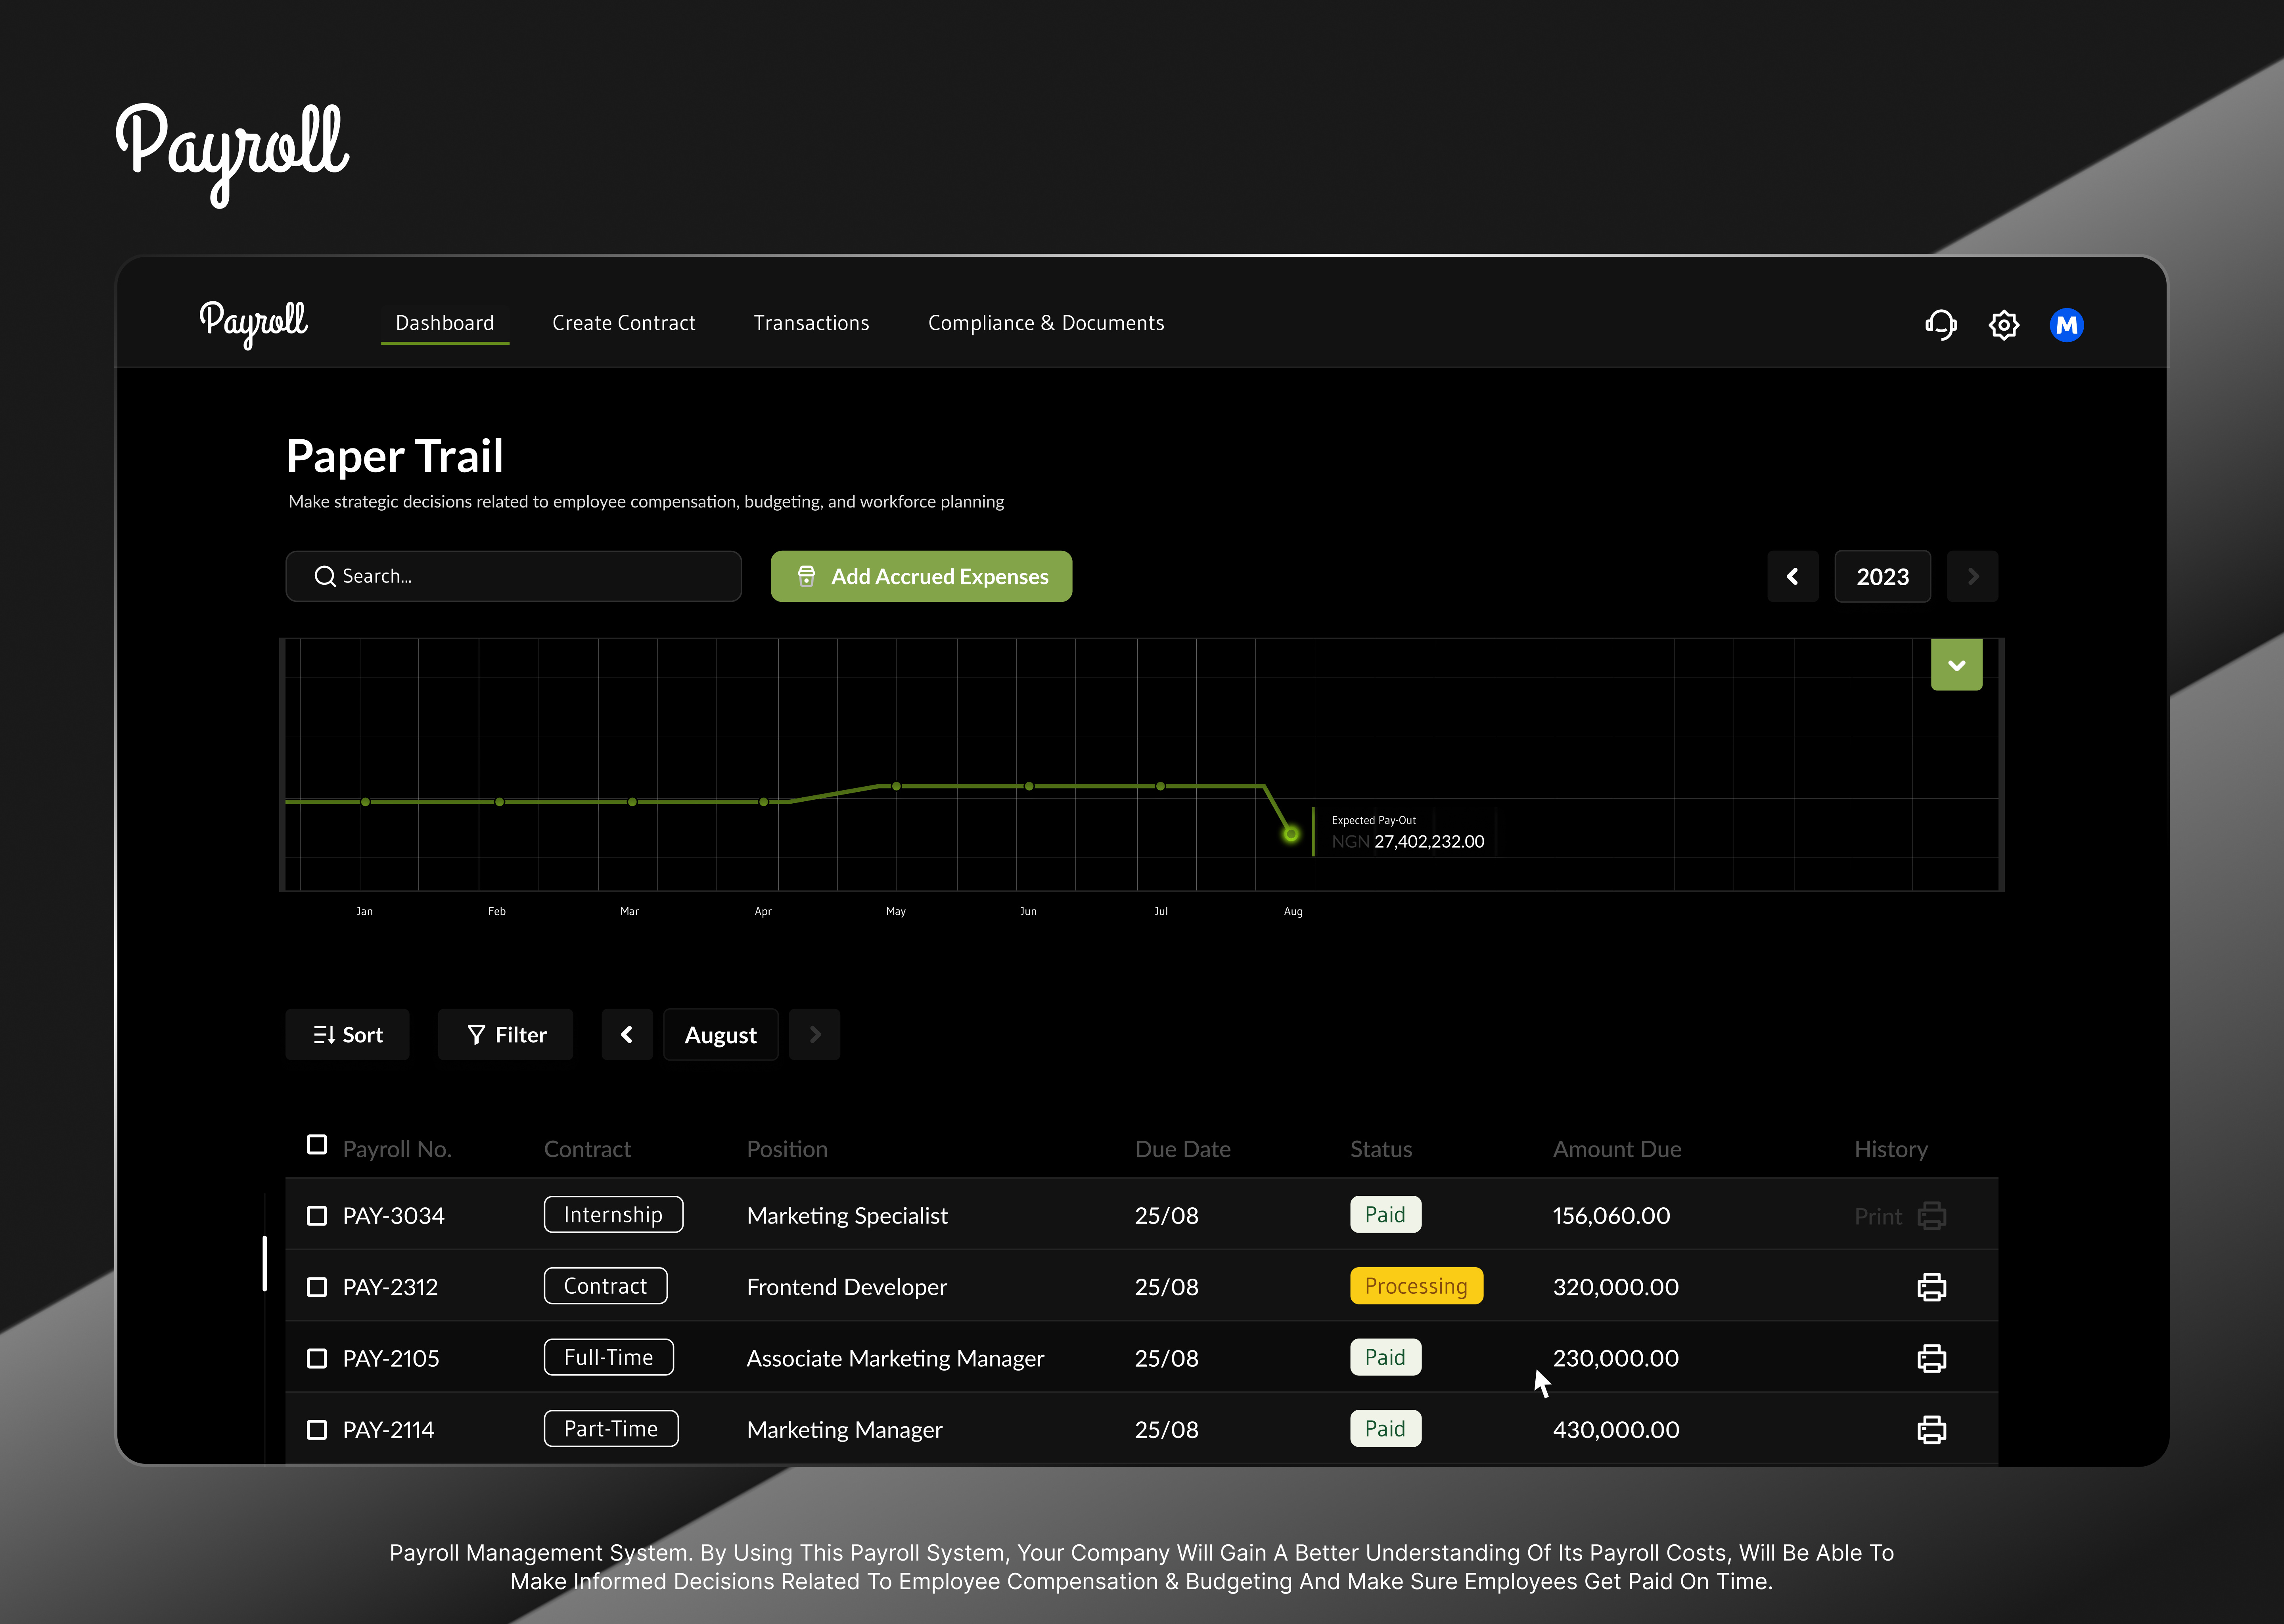The image size is (2284, 1624).
Task: Click the Add Accrued Expenses button
Action: [921, 577]
